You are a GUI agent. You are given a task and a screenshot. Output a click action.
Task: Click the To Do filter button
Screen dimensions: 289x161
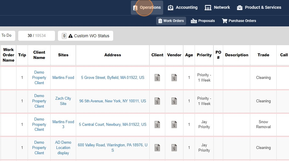[x=6, y=35]
